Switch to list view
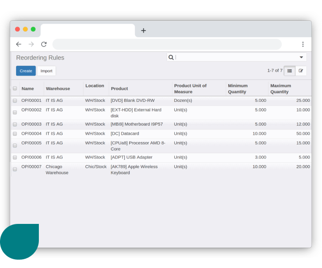 [289, 71]
